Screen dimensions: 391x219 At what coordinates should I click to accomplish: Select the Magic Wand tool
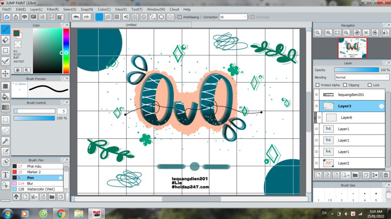tap(5, 141)
